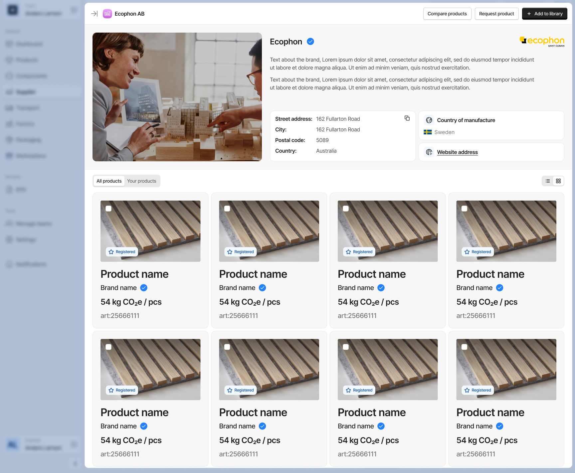
Task: Click the brand verified check on the top row's first card
Action: pyautogui.click(x=144, y=288)
